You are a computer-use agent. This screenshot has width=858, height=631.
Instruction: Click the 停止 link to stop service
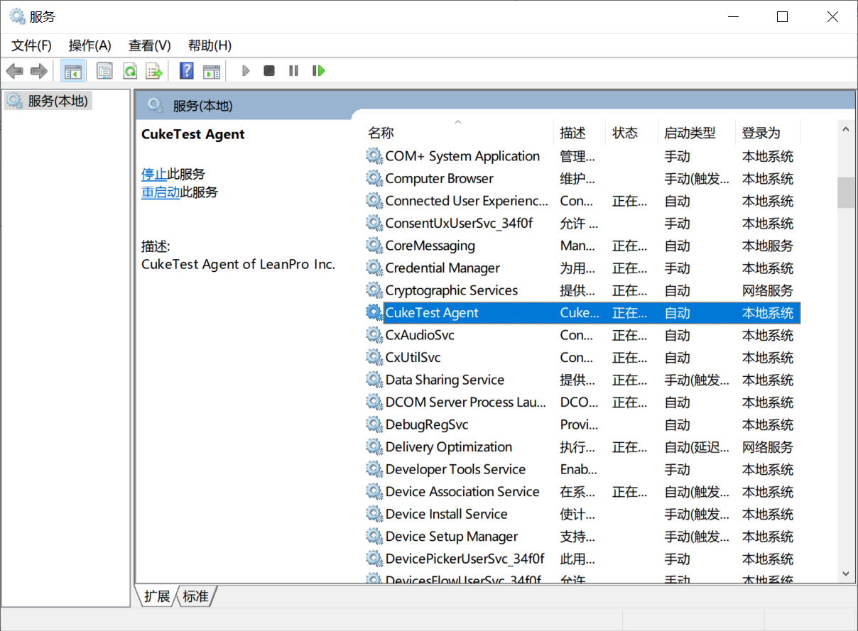pos(154,174)
